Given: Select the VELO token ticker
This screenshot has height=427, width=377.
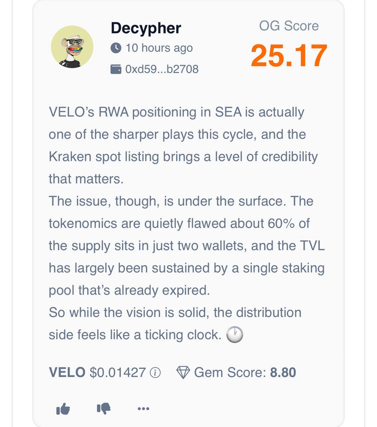Looking at the screenshot, I should (x=67, y=372).
